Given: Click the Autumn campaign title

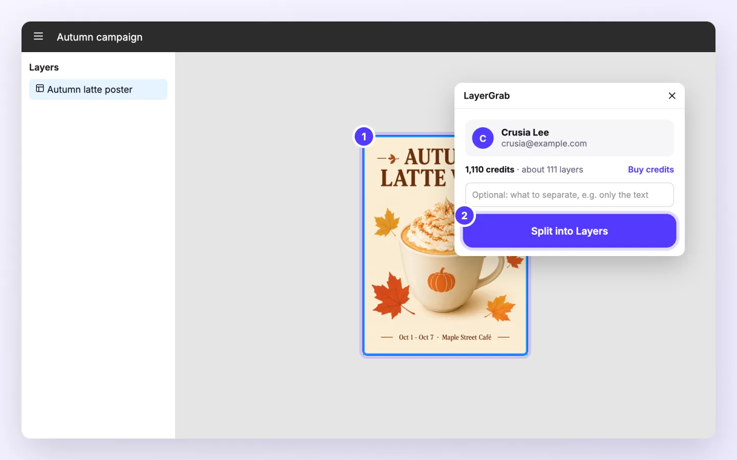Looking at the screenshot, I should 99,37.
